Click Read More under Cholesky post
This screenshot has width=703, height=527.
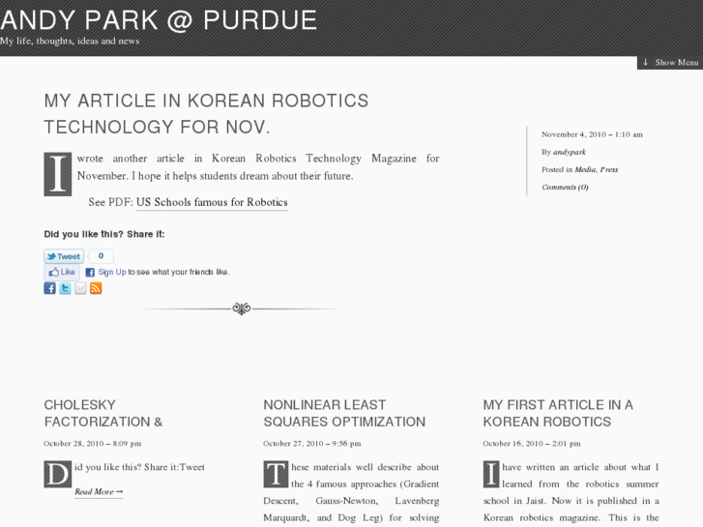99,491
